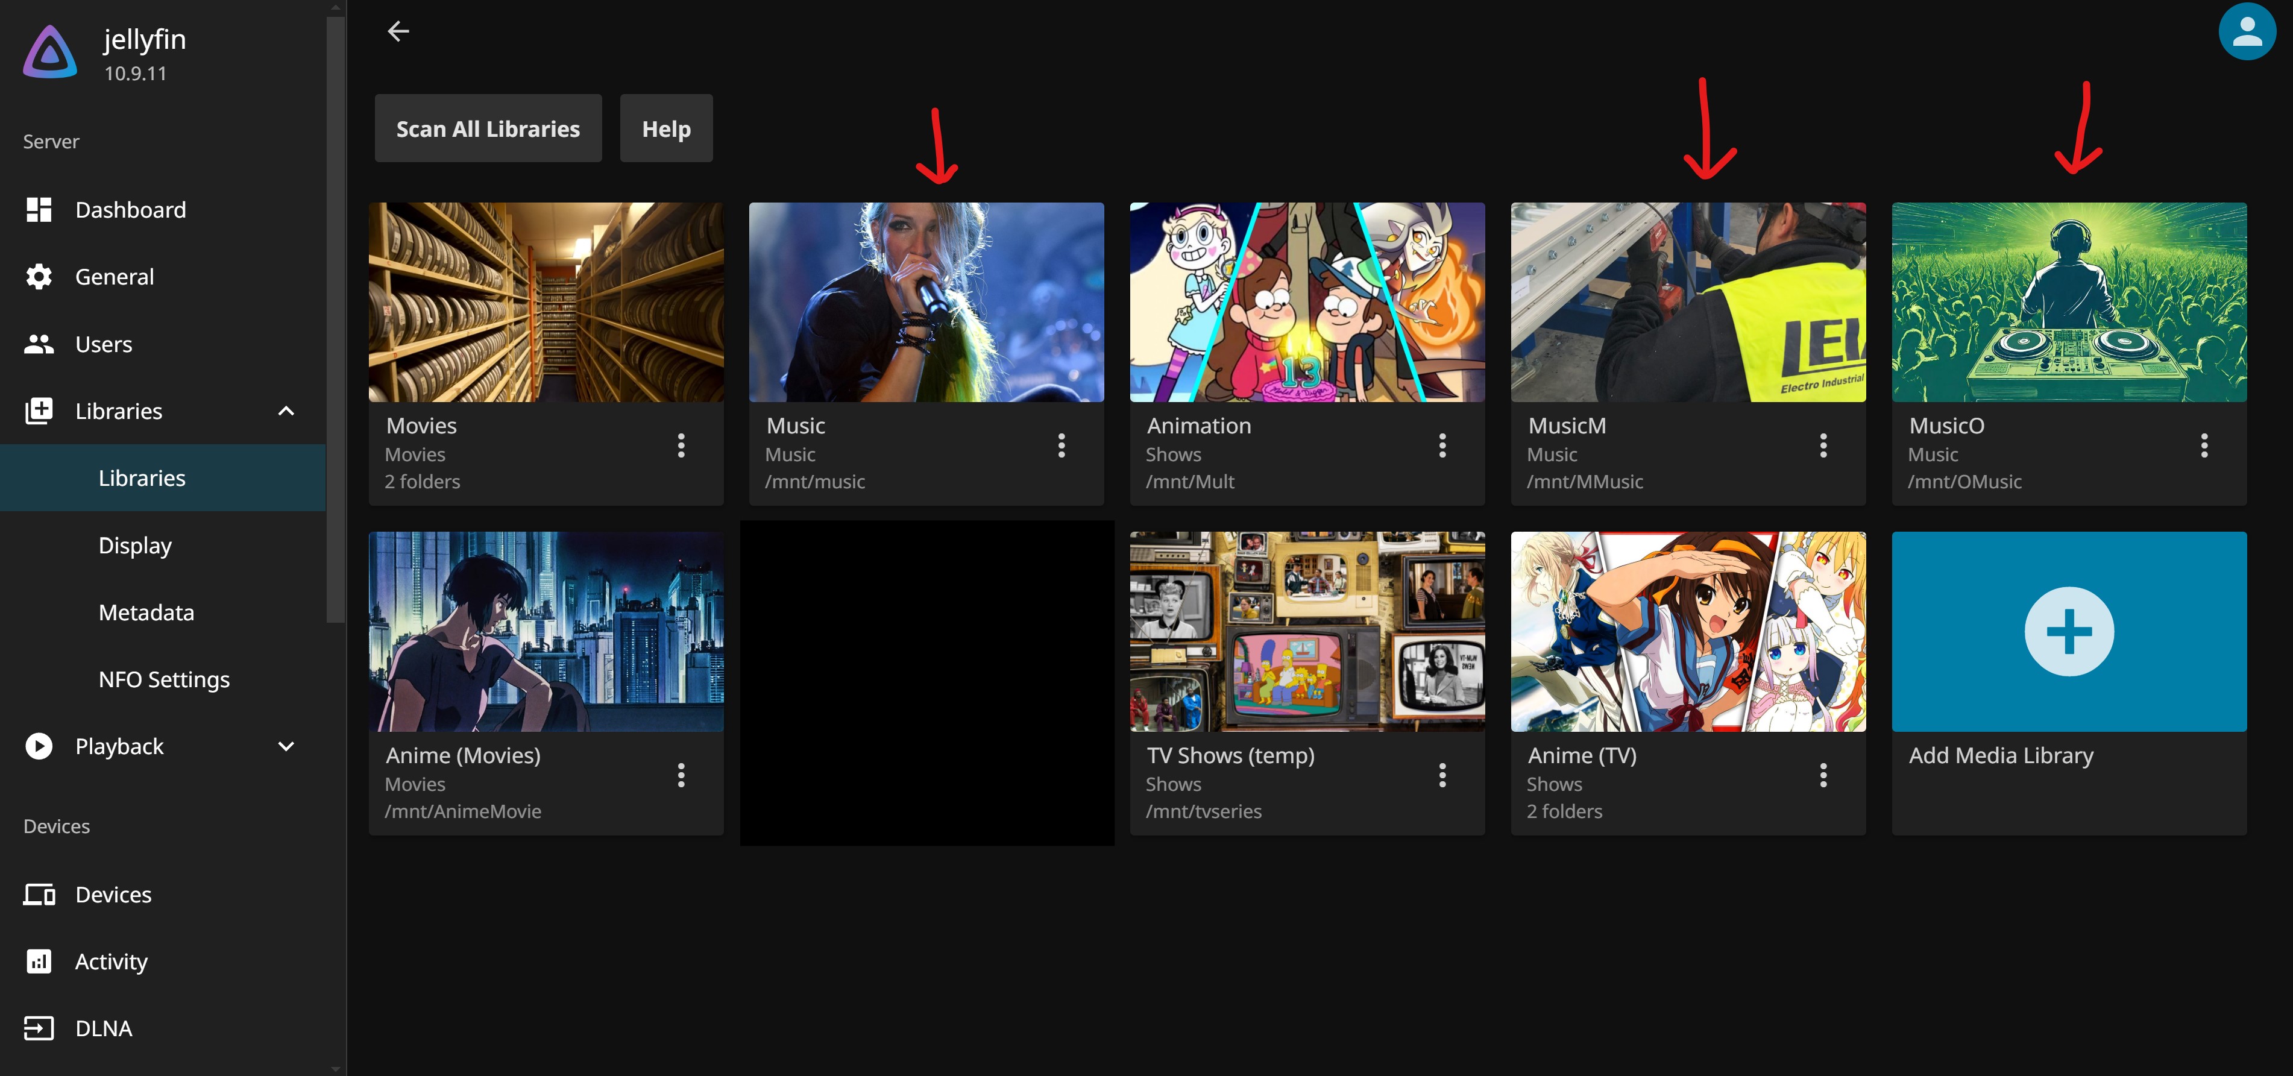2293x1076 pixels.
Task: Click the Help button
Action: 666,129
